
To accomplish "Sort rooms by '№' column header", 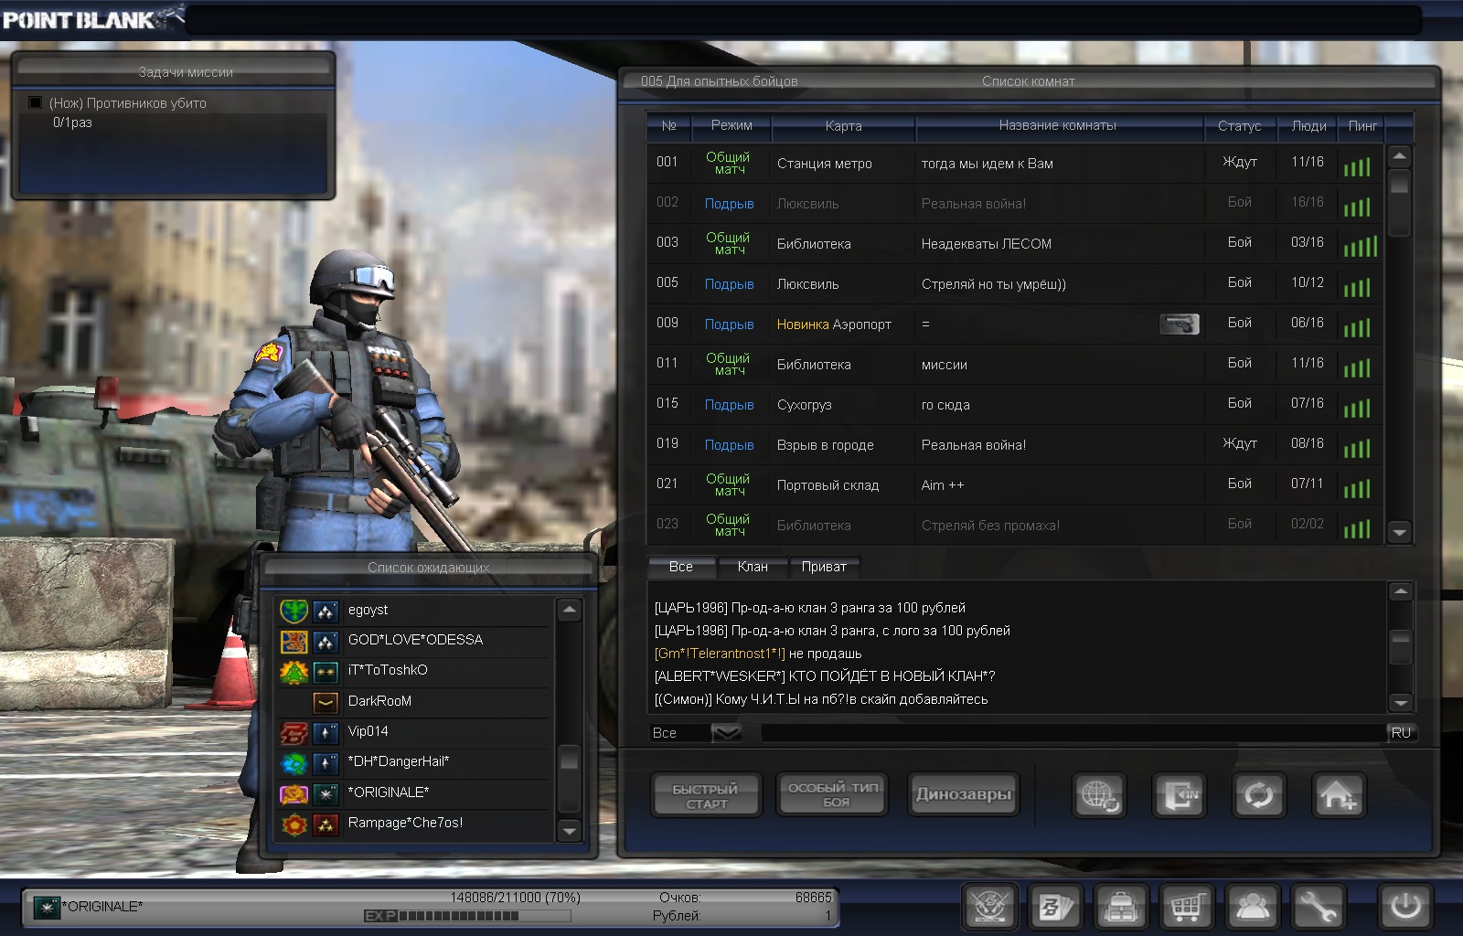I will (x=668, y=125).
